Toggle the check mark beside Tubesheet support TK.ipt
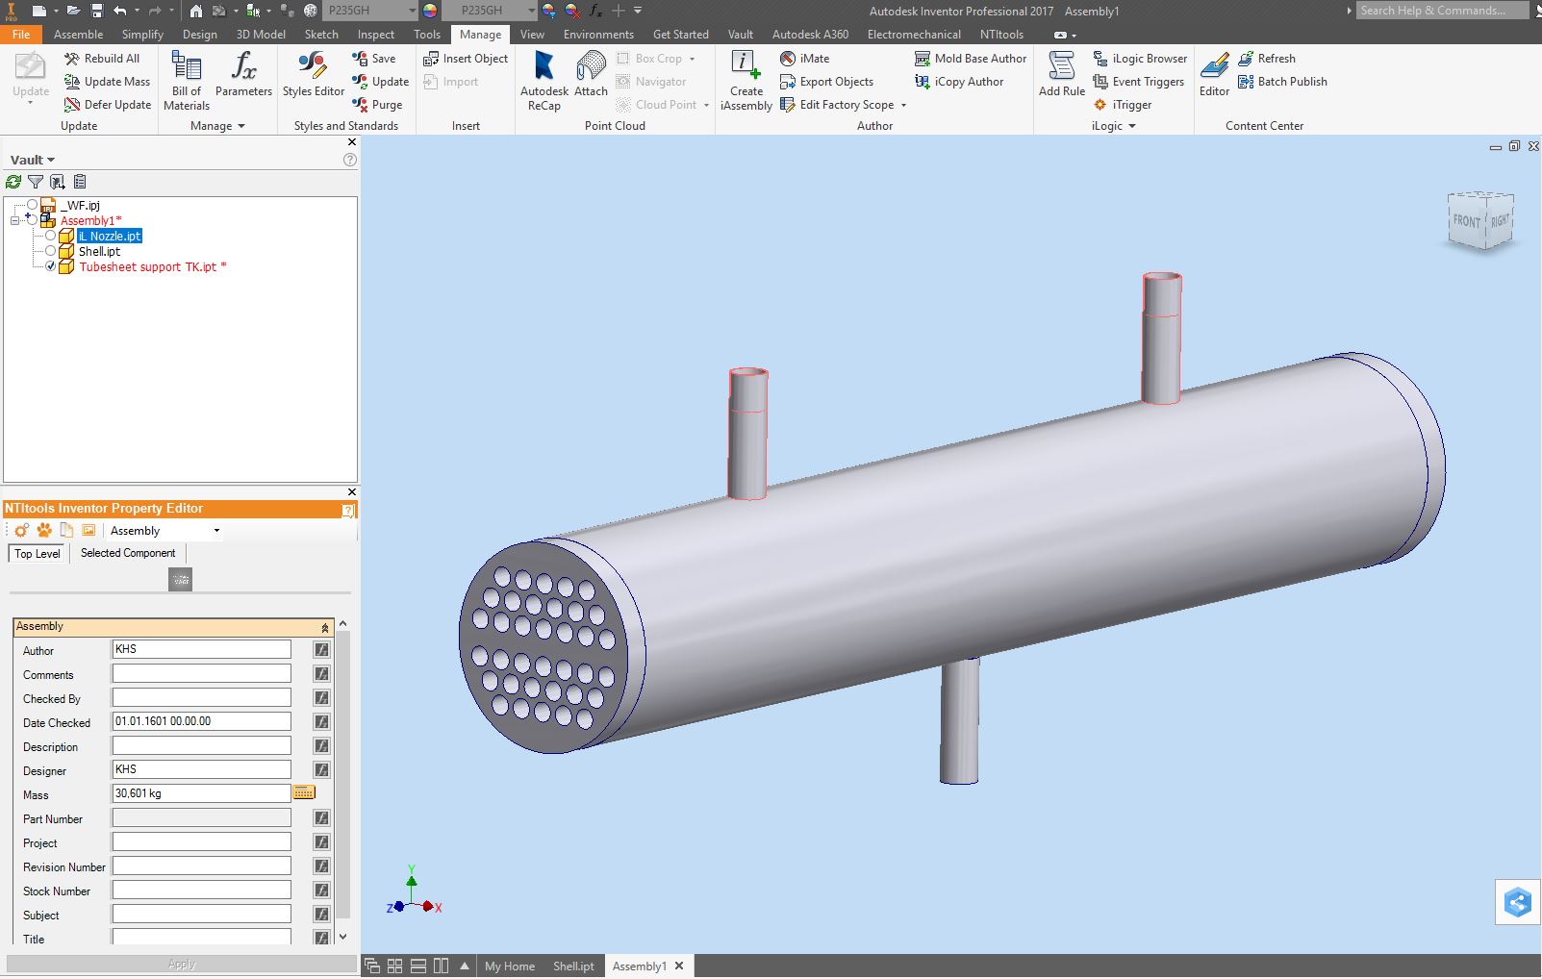This screenshot has width=1542, height=979. (51, 266)
